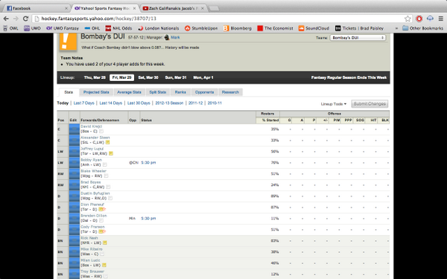Viewport: 447px width, 279px height.
Task: Click Brenden Dillon's 5:30 pm game link
Action: click(148, 218)
